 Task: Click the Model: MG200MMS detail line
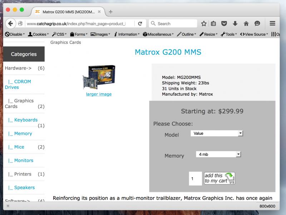[x=181, y=77]
